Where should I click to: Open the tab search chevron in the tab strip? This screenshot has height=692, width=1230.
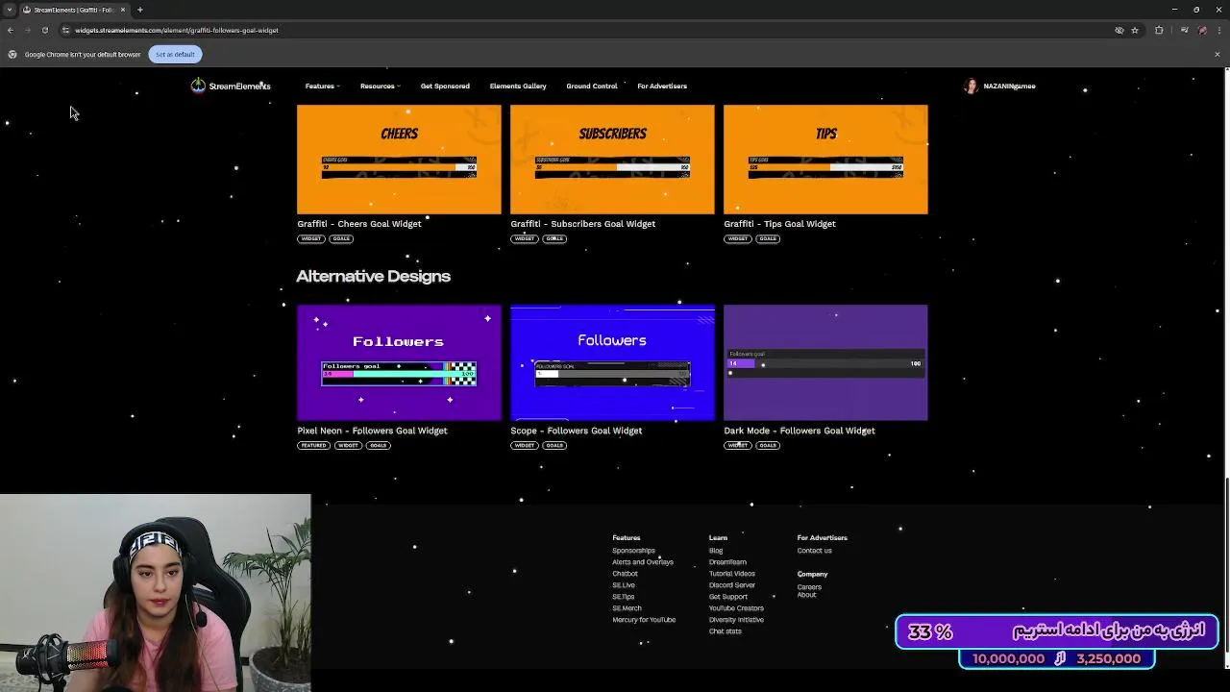pyautogui.click(x=10, y=10)
